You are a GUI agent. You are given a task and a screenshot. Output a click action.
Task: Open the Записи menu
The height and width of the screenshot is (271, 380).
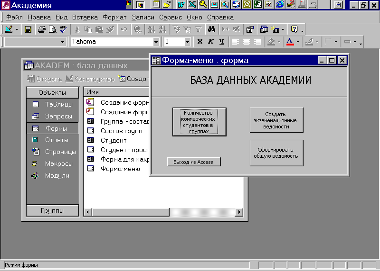point(143,18)
